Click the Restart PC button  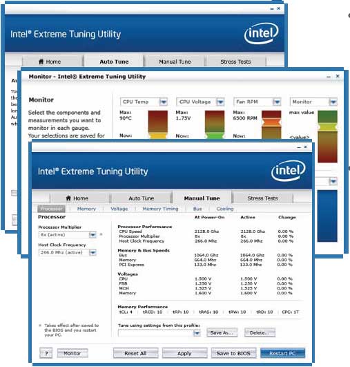click(282, 353)
